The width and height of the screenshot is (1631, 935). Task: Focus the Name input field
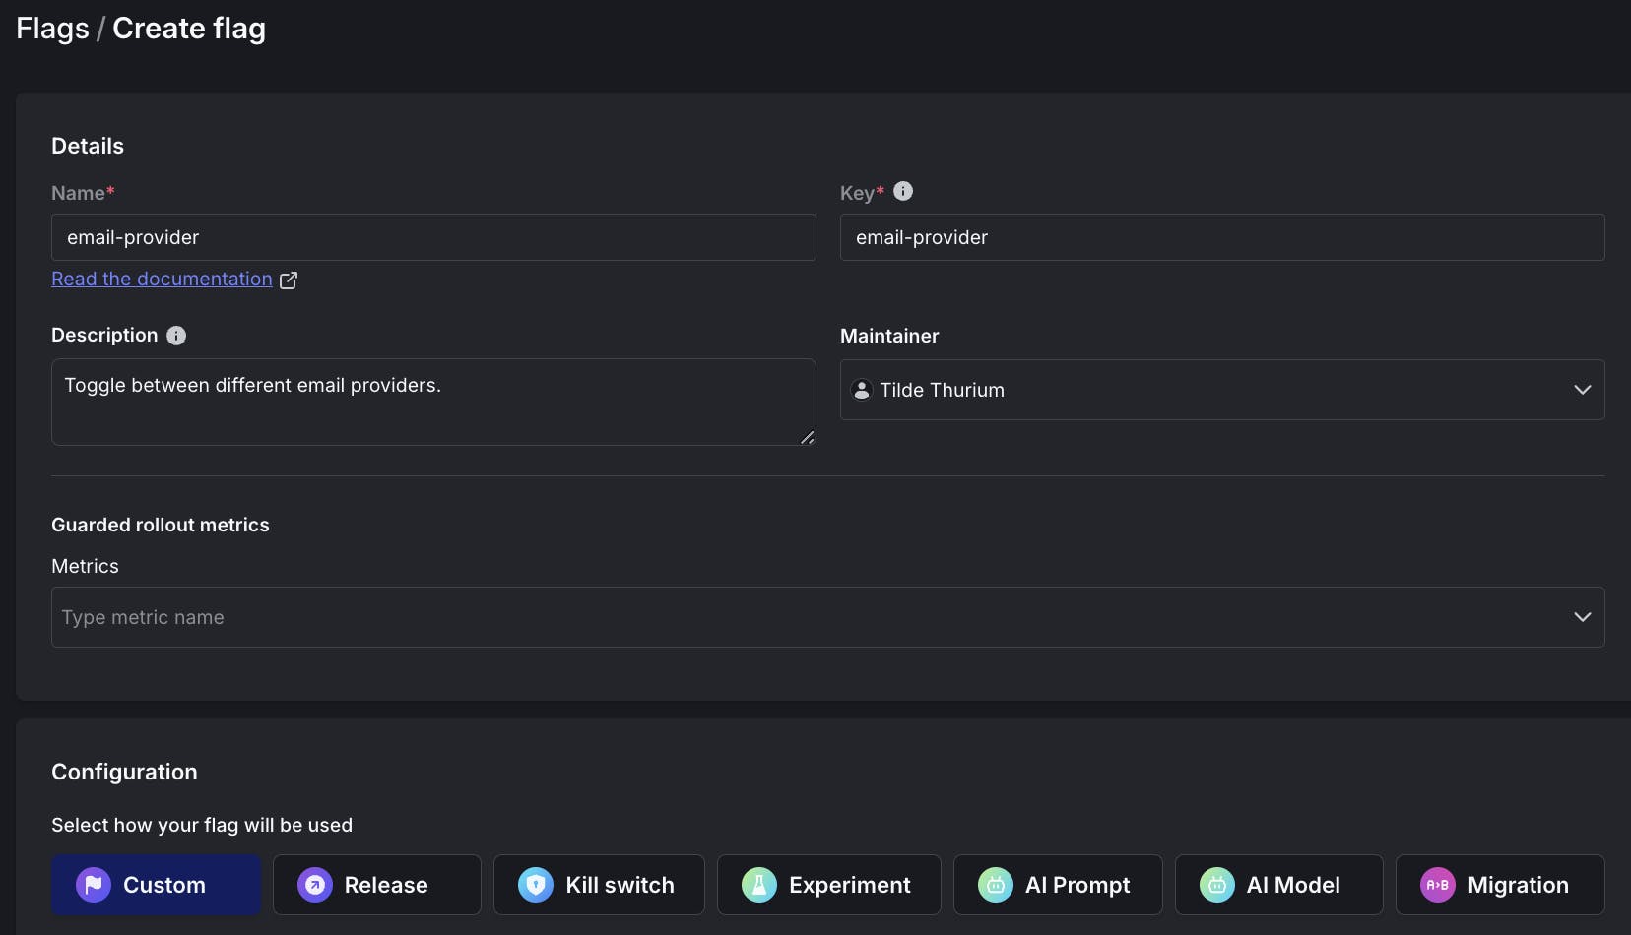point(433,237)
